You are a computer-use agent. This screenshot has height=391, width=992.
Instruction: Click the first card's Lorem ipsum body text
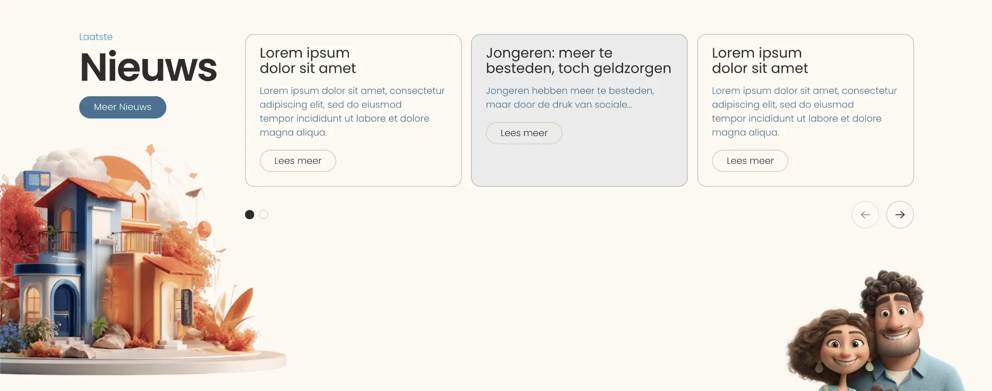tap(352, 111)
